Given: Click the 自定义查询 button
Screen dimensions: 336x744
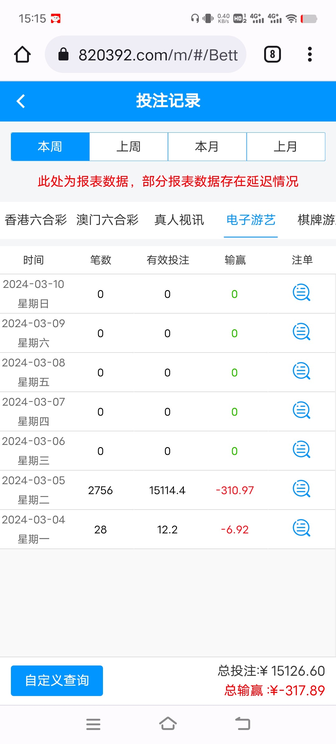Looking at the screenshot, I should coord(57,681).
